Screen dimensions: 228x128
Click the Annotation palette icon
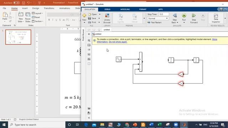89,59
